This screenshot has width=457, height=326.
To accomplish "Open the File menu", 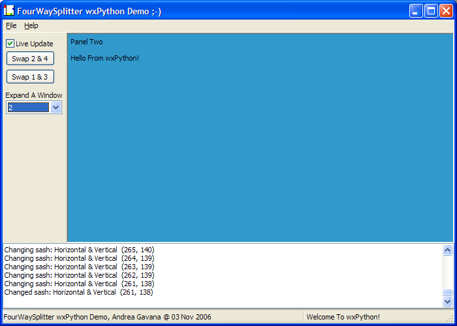I will pyautogui.click(x=11, y=25).
